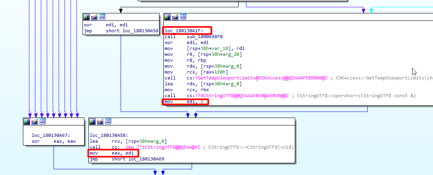Select xor edi, edi above jmp short loc_180130A58
433x175 pixels.
click(x=106, y=25)
